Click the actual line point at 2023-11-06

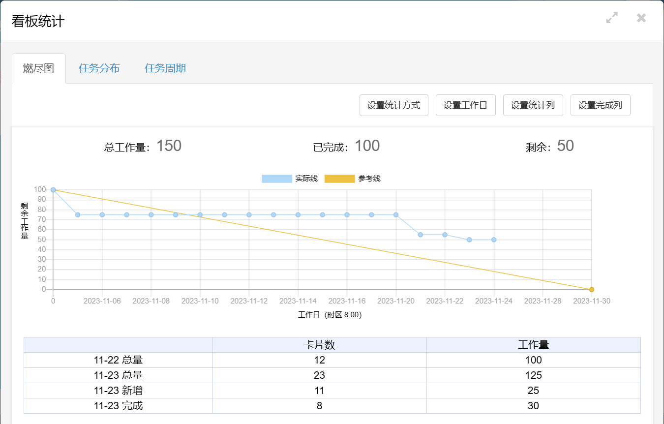[102, 215]
